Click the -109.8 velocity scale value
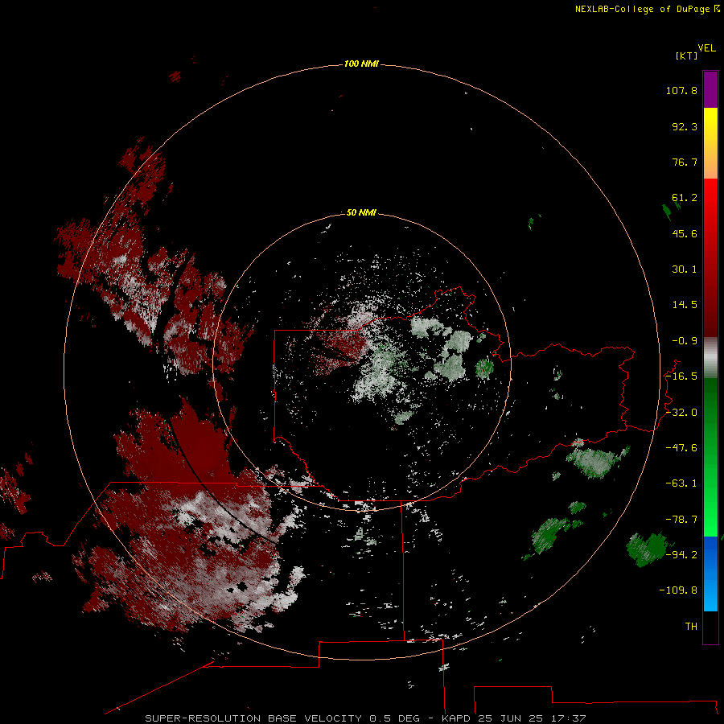This screenshot has height=724, width=724. tap(678, 590)
